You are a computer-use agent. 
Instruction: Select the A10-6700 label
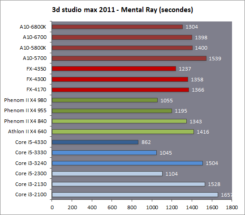tap(34, 37)
